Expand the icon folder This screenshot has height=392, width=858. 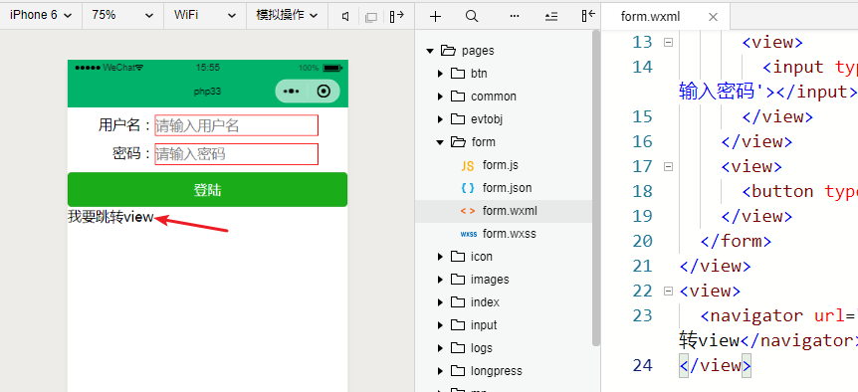441,257
